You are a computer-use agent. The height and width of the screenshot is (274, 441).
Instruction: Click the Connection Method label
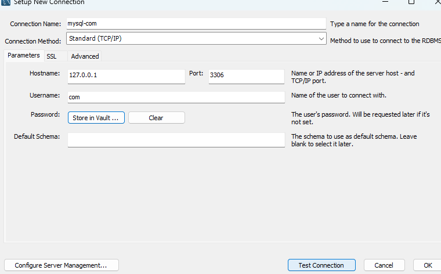pos(33,41)
